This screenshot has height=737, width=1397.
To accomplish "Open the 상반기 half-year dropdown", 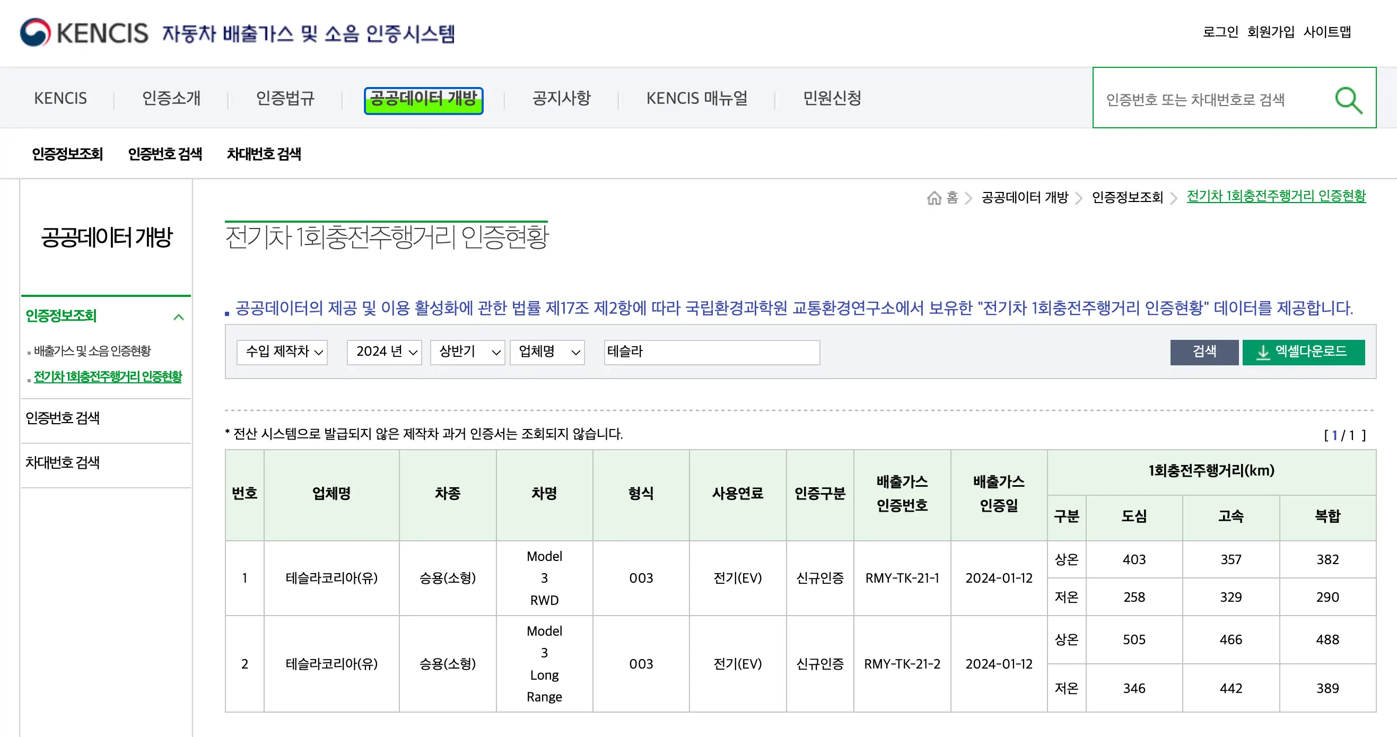I will (467, 352).
